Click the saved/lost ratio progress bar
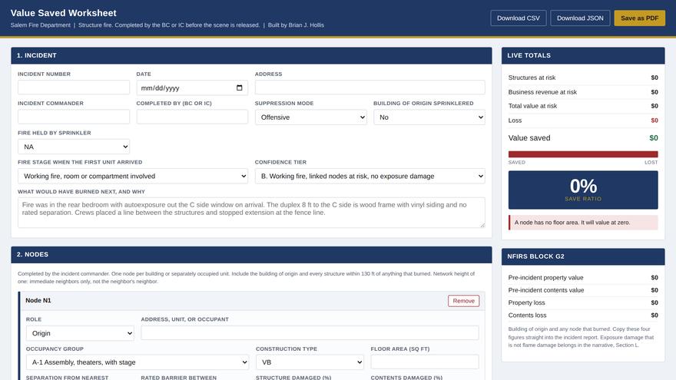 coord(583,154)
